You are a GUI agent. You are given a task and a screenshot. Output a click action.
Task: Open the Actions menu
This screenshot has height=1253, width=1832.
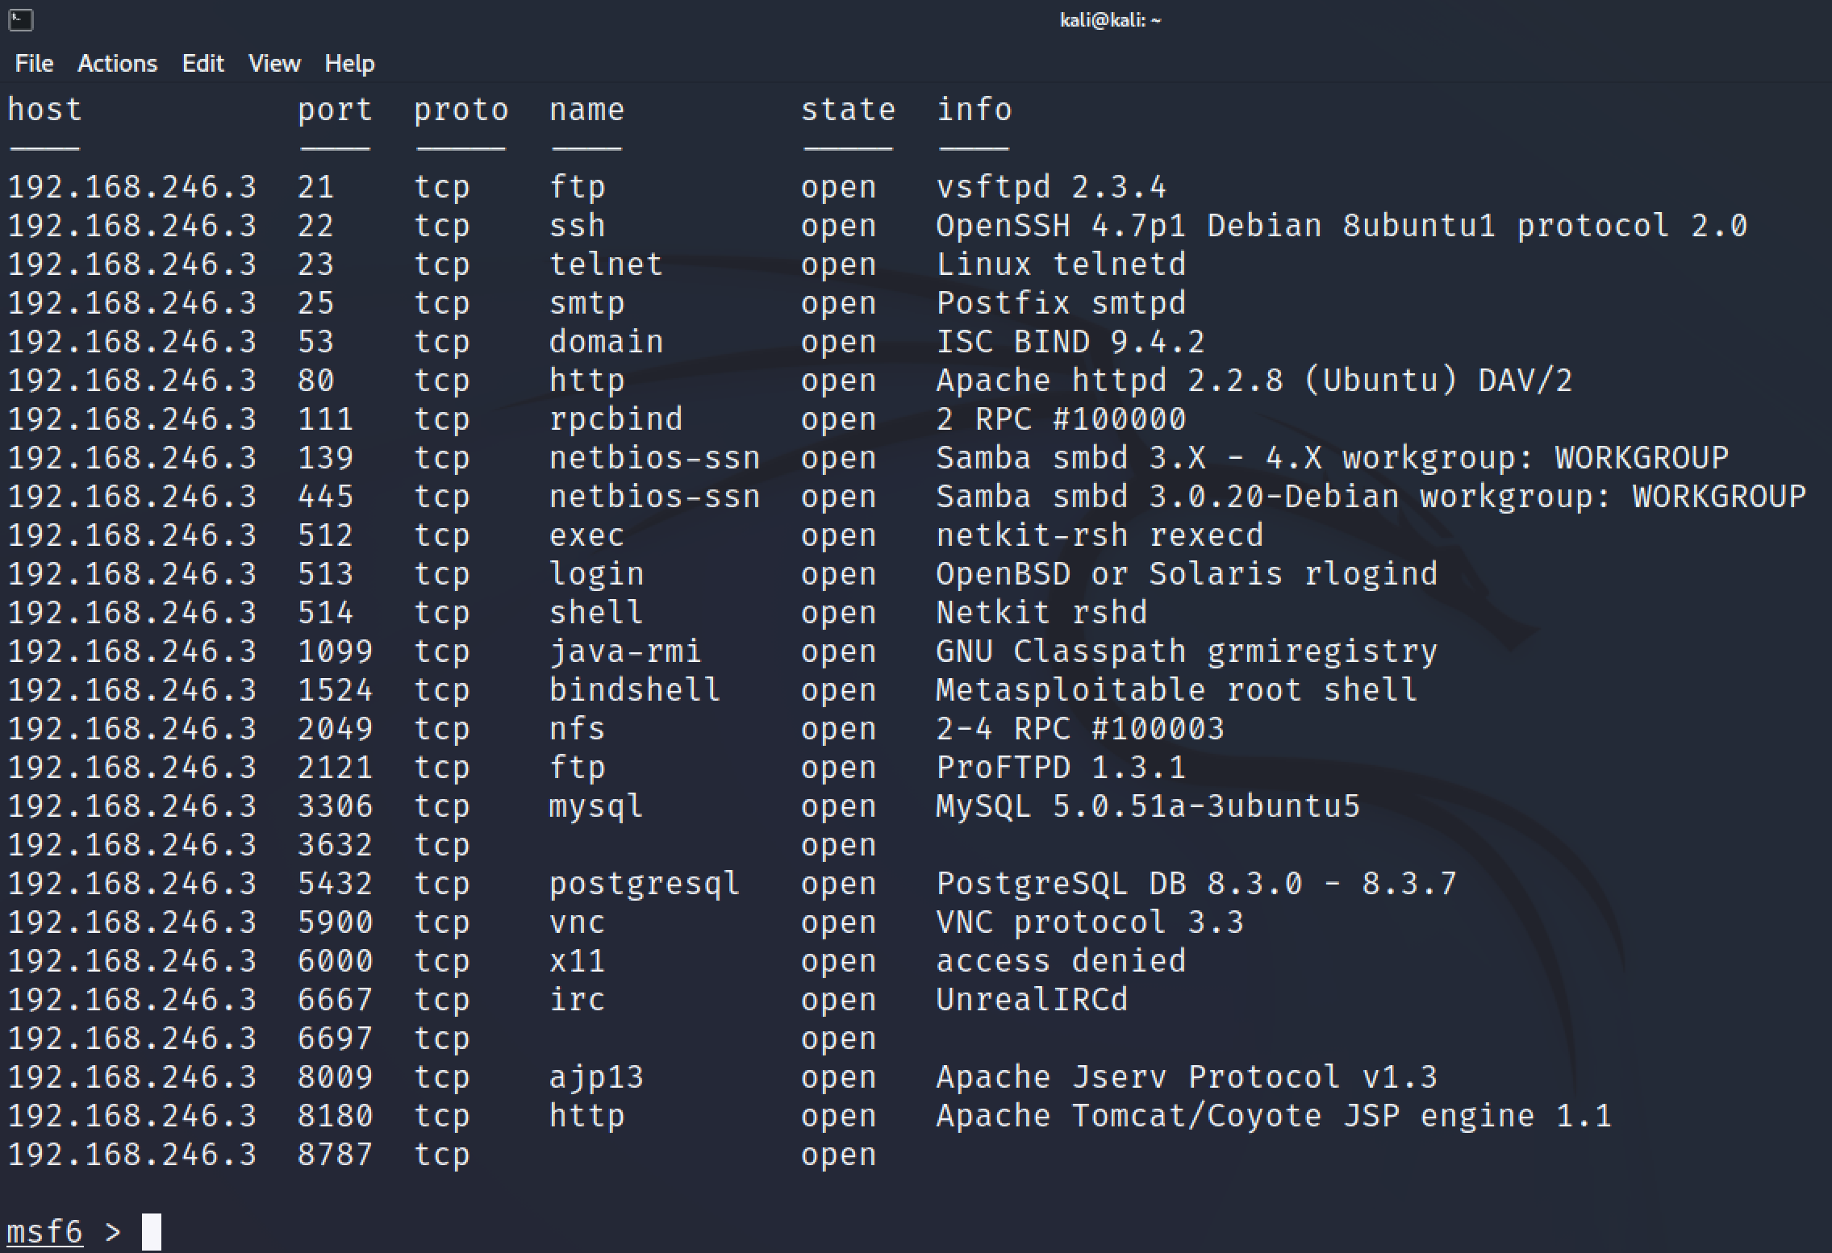pos(117,64)
